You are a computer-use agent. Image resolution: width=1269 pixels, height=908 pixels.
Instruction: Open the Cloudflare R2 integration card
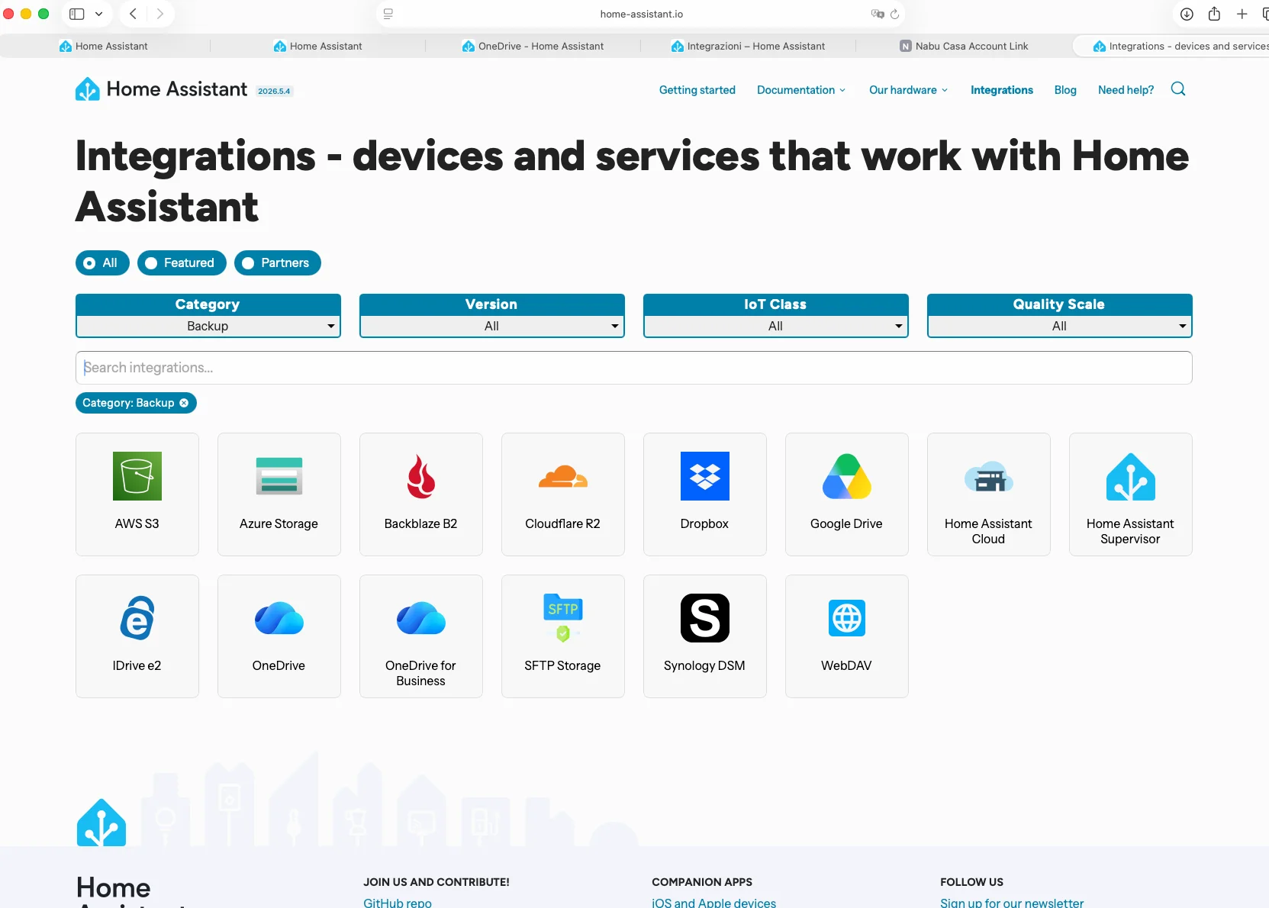point(563,494)
